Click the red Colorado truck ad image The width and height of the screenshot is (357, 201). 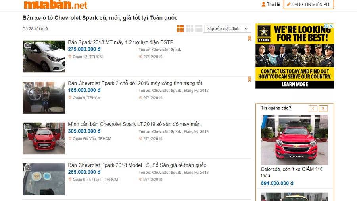[294, 140]
